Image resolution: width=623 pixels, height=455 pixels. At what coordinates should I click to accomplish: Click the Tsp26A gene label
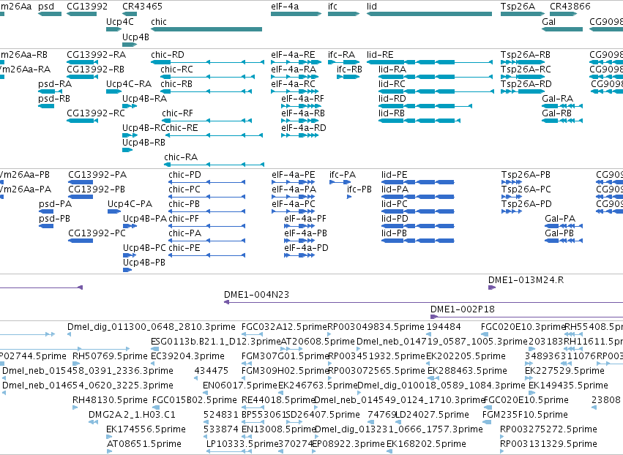pyautogui.click(x=518, y=7)
